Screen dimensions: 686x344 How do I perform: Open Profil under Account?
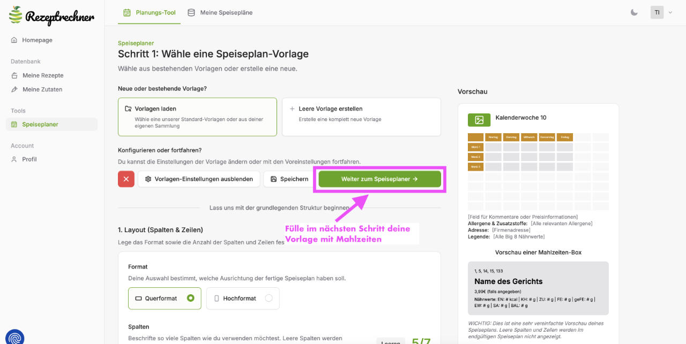(29, 159)
